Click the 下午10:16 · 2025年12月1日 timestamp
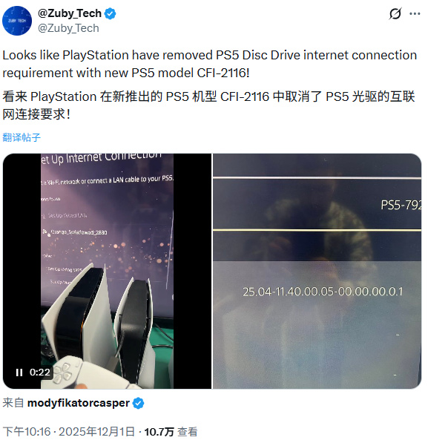The height and width of the screenshot is (443, 428). coord(69,432)
